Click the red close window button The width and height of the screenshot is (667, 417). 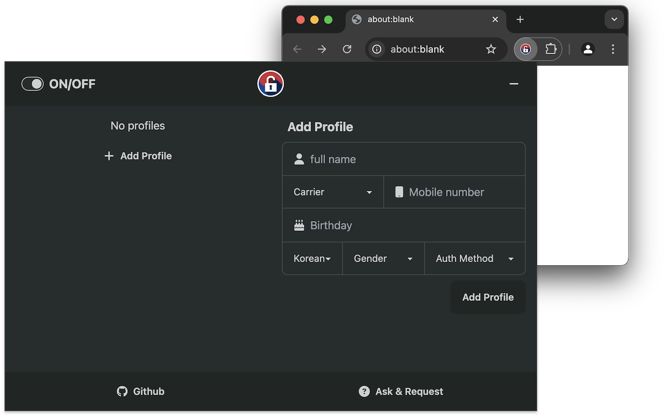300,20
